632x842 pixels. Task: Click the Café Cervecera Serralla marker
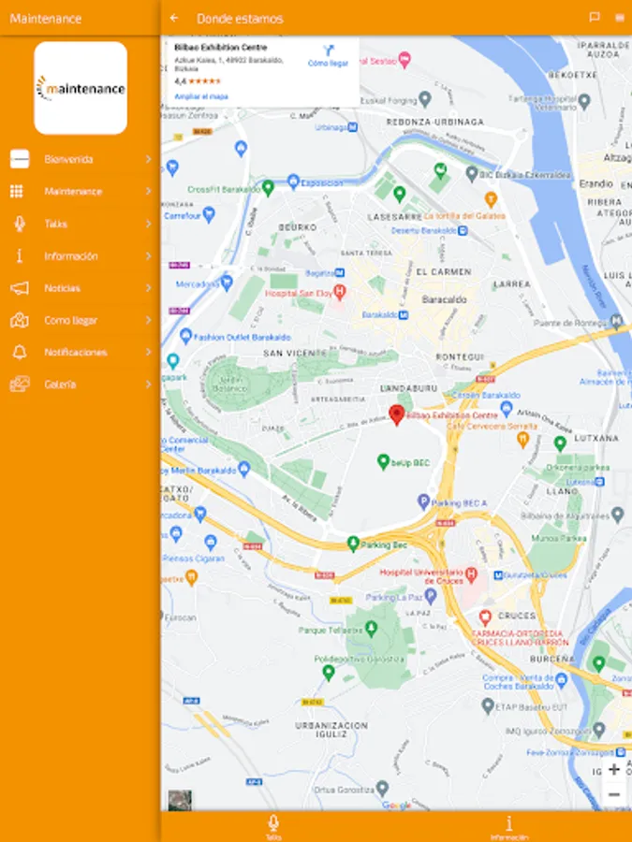522,440
